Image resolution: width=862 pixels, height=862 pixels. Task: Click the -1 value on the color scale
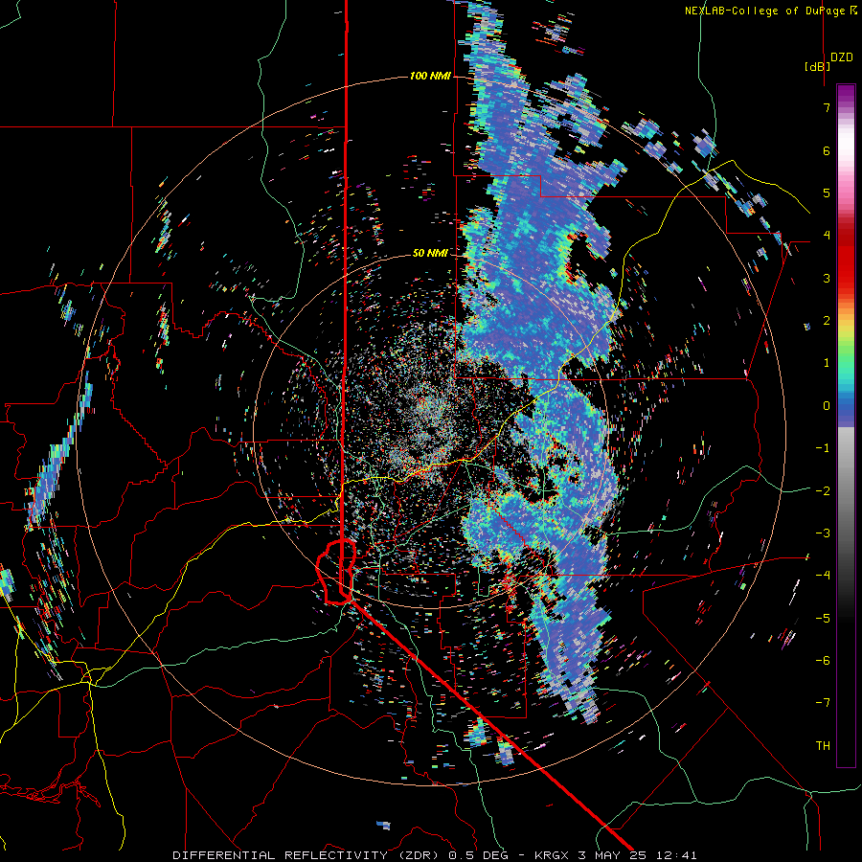tap(823, 447)
